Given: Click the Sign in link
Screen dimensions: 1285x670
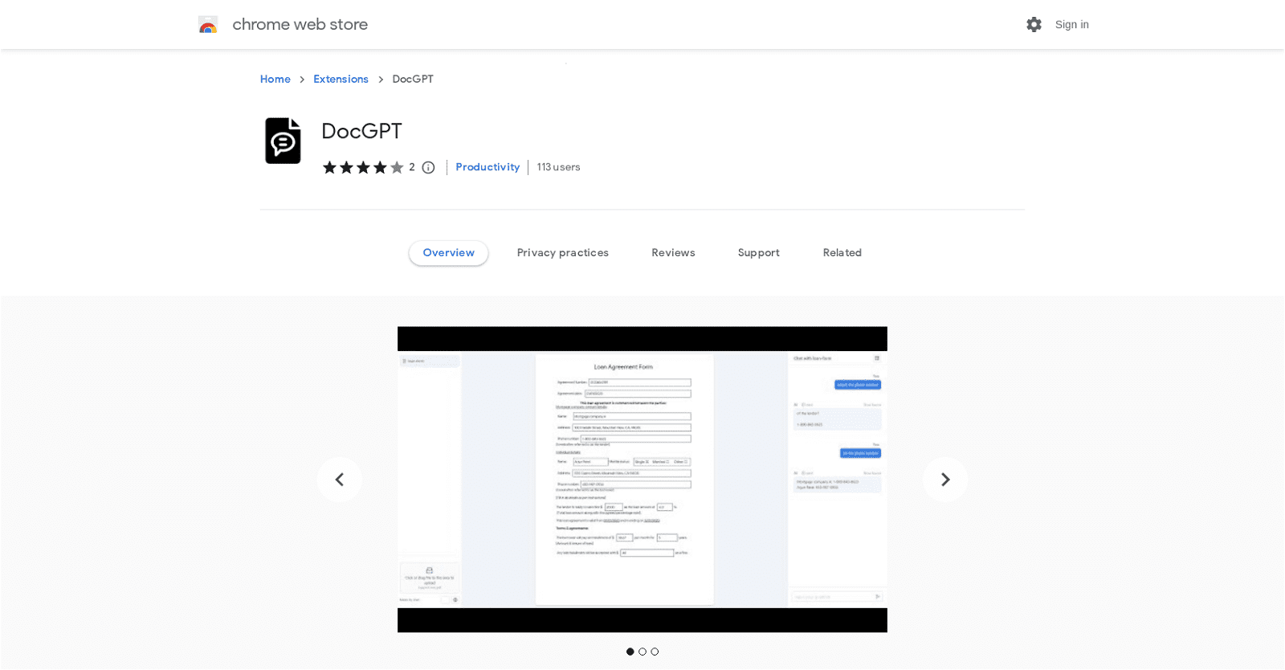Looking at the screenshot, I should 1072,25.
